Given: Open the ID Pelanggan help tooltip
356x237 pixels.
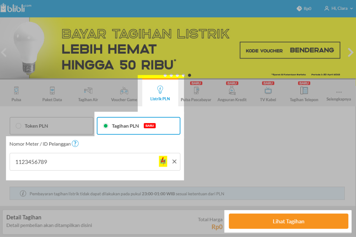Looking at the screenshot, I should tap(75, 144).
